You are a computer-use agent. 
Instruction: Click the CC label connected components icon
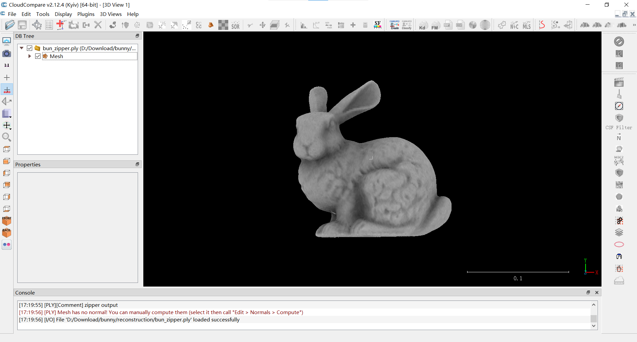pyautogui.click(x=199, y=25)
